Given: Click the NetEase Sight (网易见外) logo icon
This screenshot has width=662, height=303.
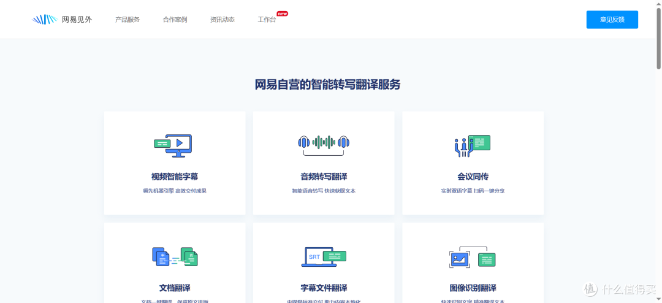Looking at the screenshot, I should (44, 20).
